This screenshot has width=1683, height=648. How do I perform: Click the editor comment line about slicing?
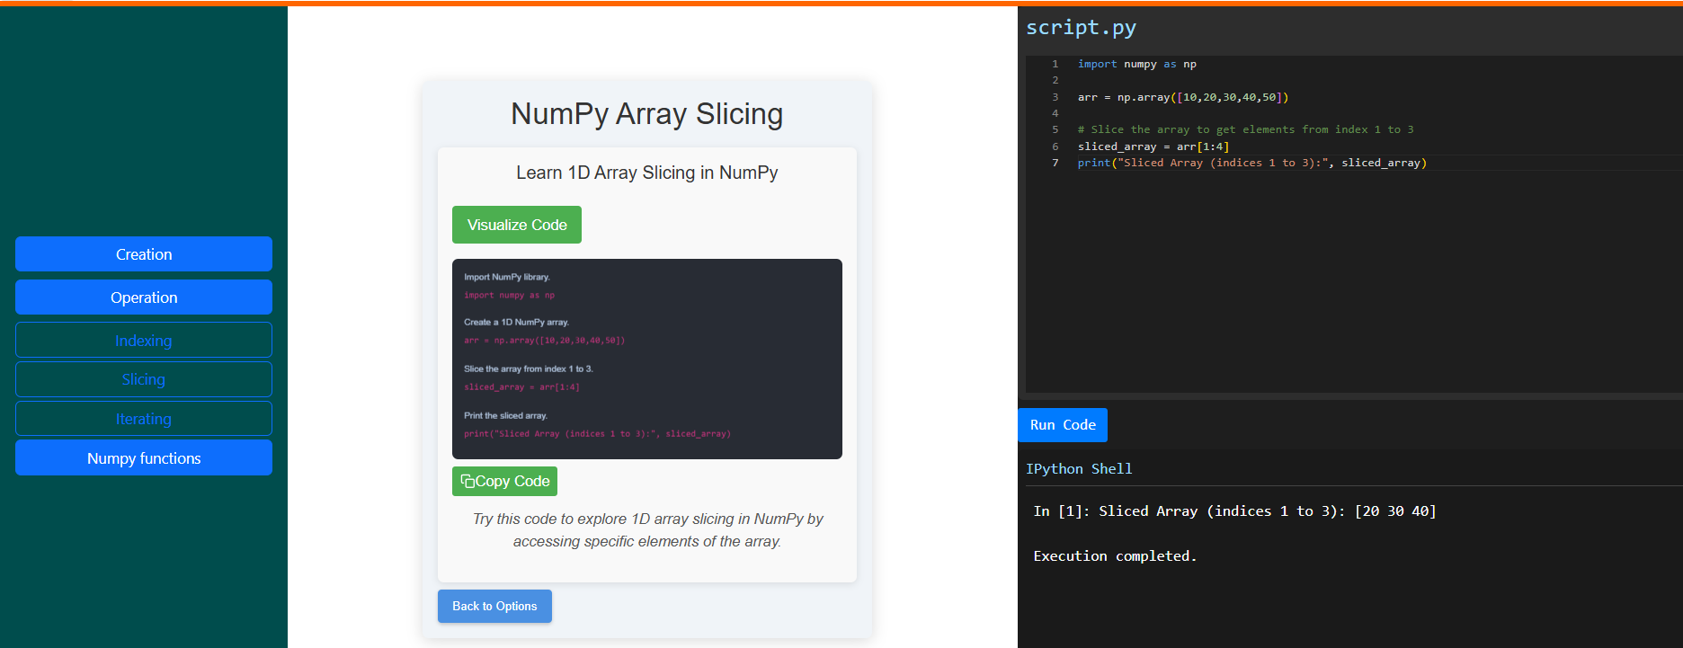pyautogui.click(x=1246, y=129)
